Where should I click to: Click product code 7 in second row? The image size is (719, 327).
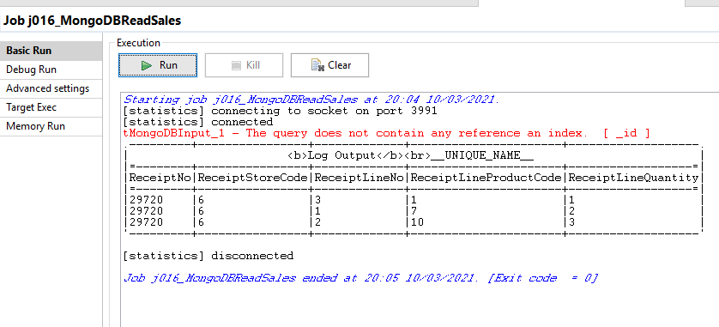(x=414, y=211)
